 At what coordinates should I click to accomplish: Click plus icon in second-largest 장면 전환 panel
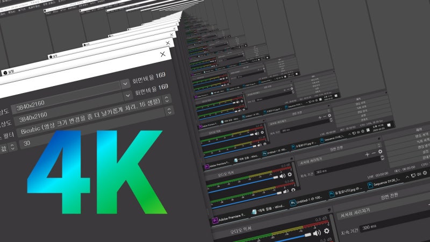click(367, 155)
